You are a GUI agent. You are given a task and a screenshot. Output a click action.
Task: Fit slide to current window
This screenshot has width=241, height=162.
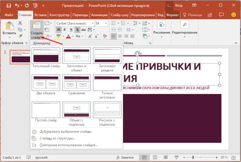(x=233, y=157)
